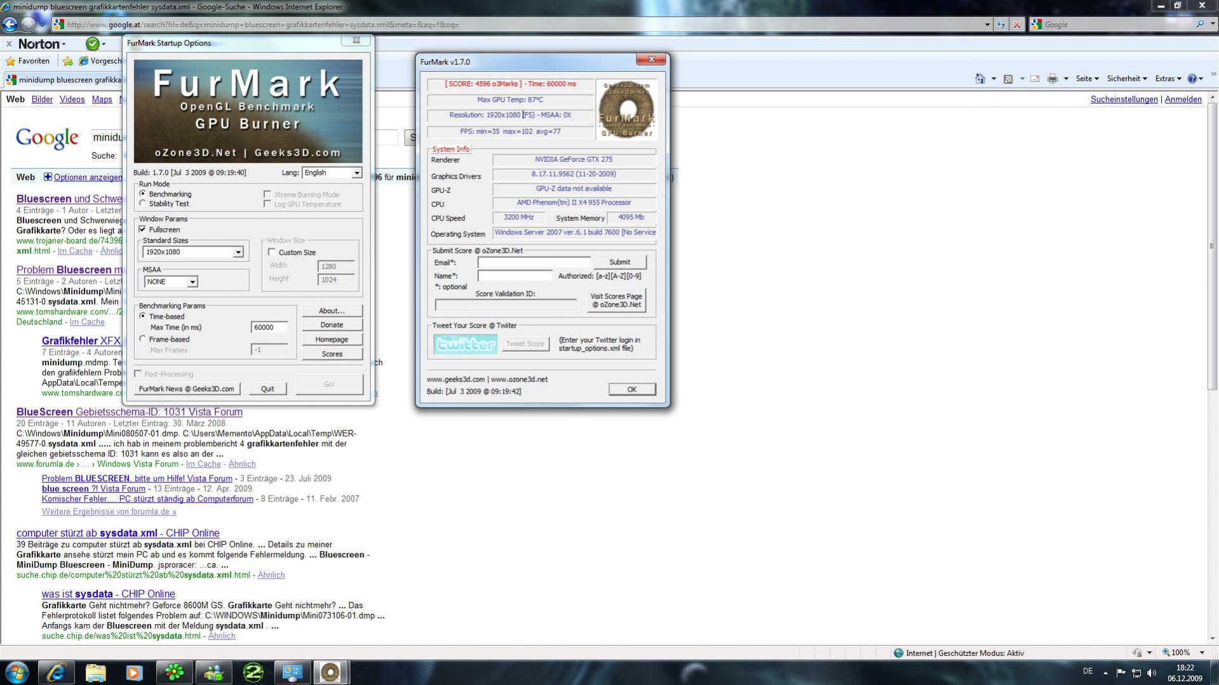1219x685 pixels.
Task: Switch to Google Maps
Action: point(102,100)
